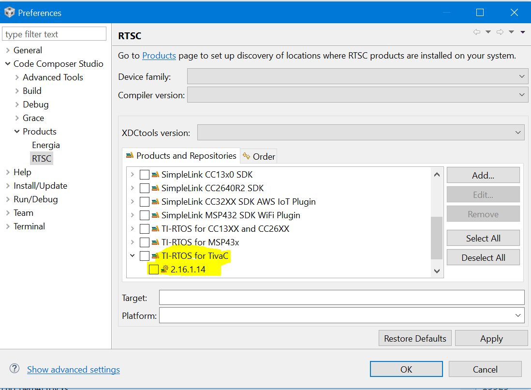Collapse TI-RTOS for TivaC entry
The image size is (531, 390).
133,256
